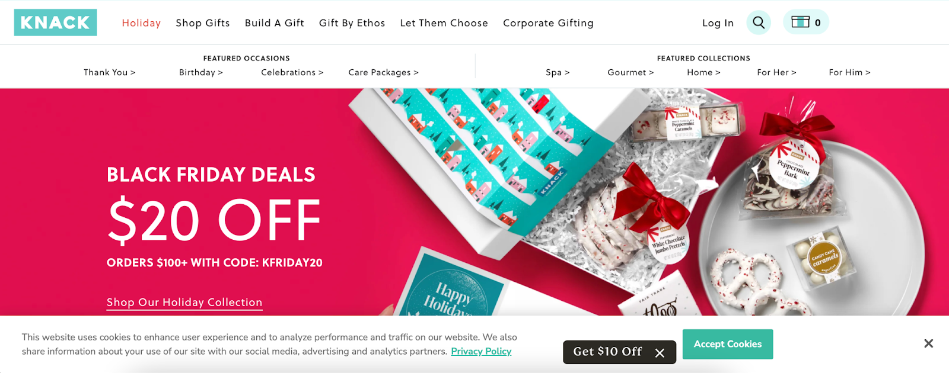Screen dimensions: 949x373
Task: Click Log In
Action: (x=718, y=23)
